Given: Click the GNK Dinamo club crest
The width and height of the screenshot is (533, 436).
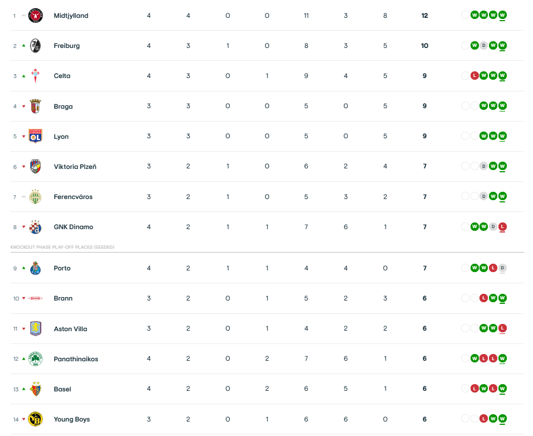Looking at the screenshot, I should point(35,227).
